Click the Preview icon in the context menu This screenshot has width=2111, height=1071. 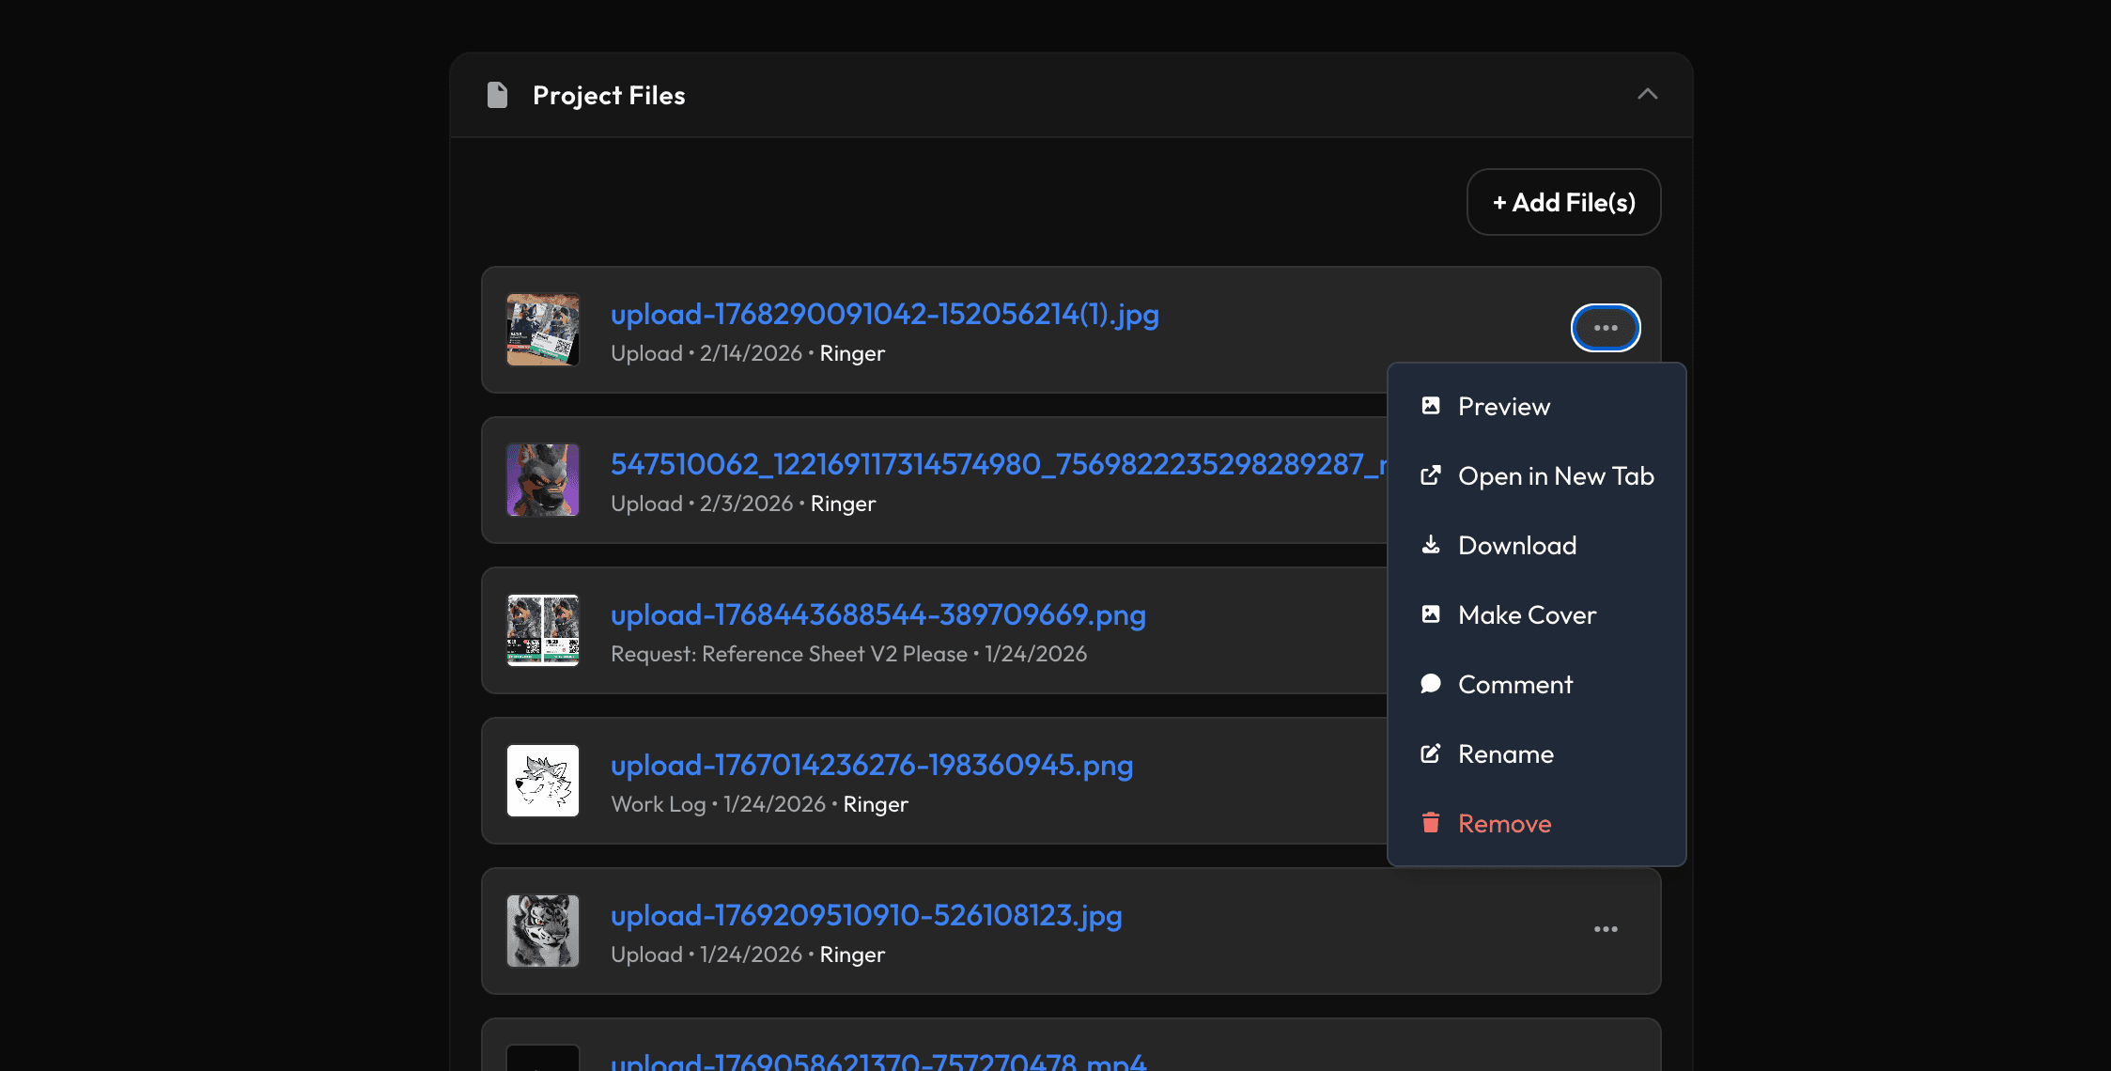(x=1430, y=405)
